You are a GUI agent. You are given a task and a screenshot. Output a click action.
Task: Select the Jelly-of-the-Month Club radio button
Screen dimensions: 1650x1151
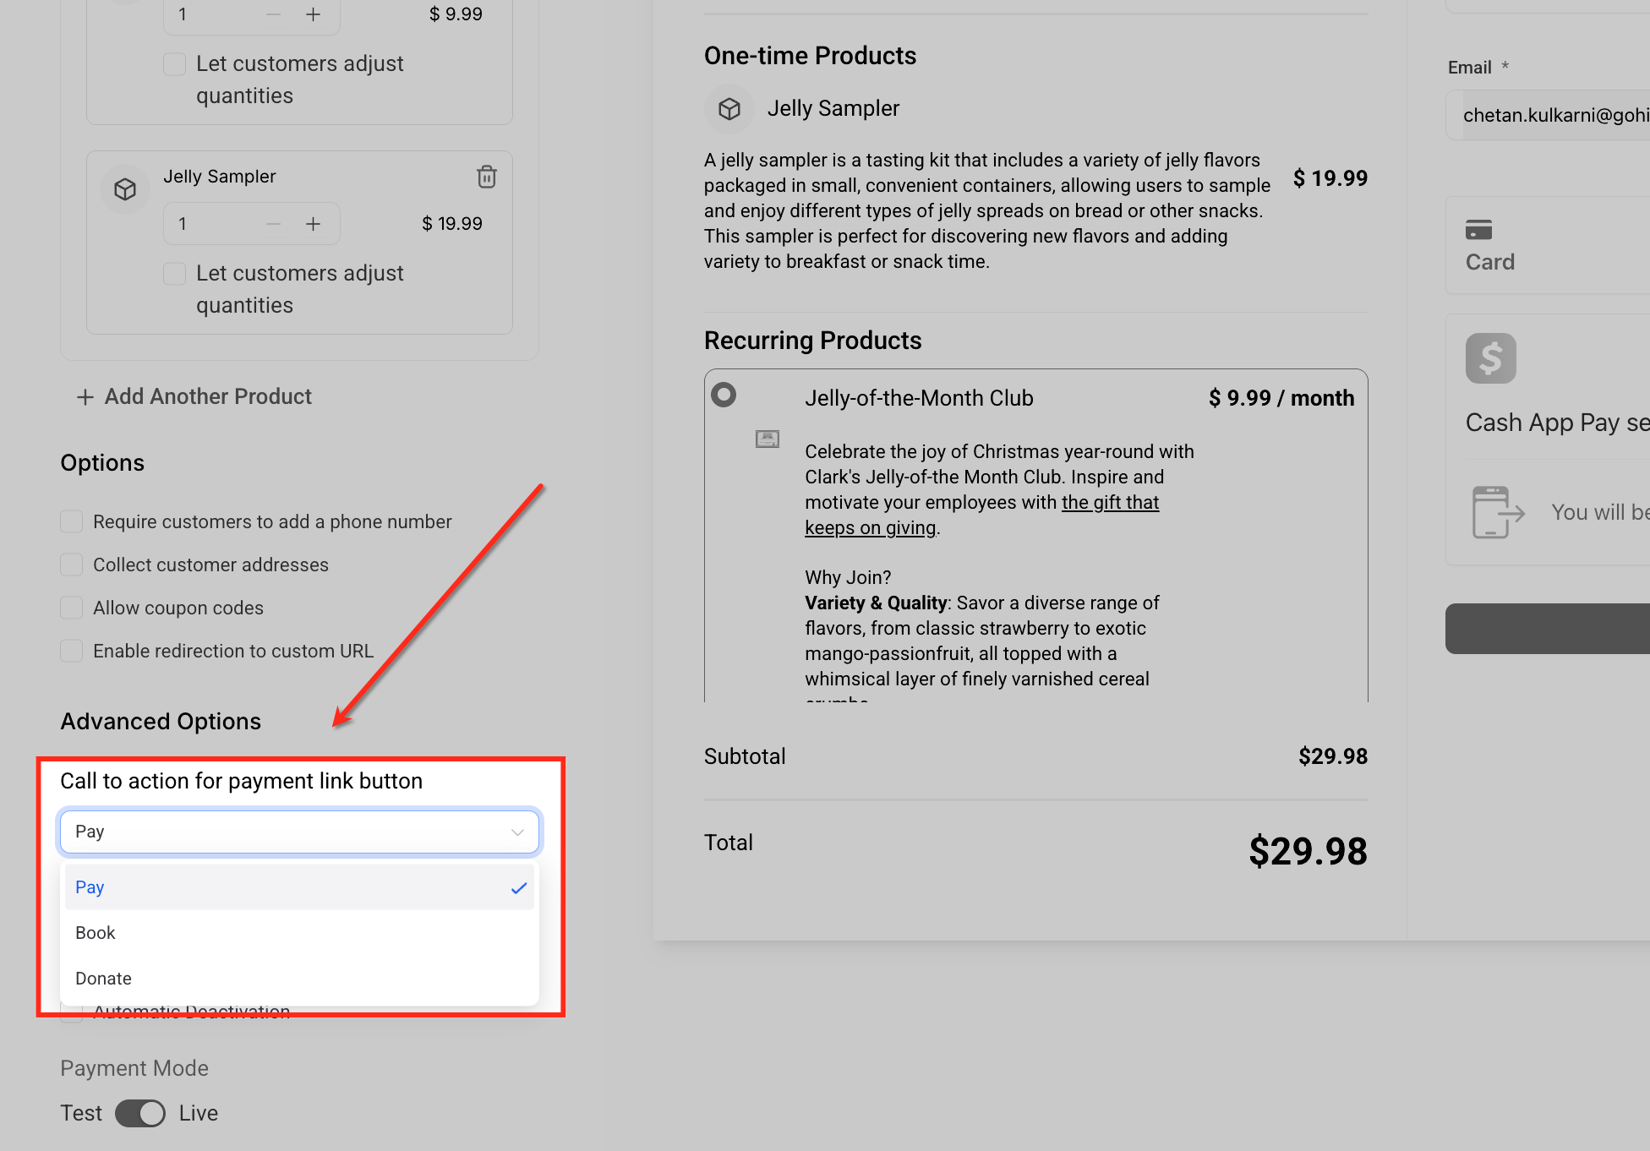point(724,395)
